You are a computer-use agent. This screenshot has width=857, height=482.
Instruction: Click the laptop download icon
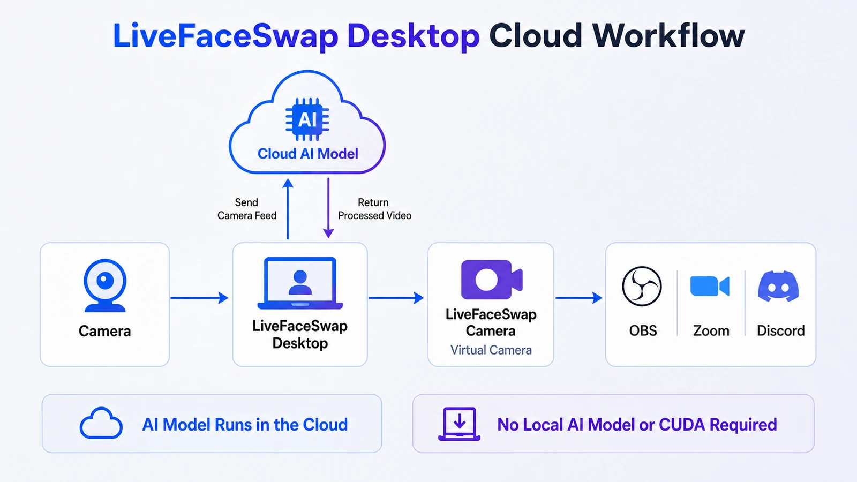(x=459, y=424)
